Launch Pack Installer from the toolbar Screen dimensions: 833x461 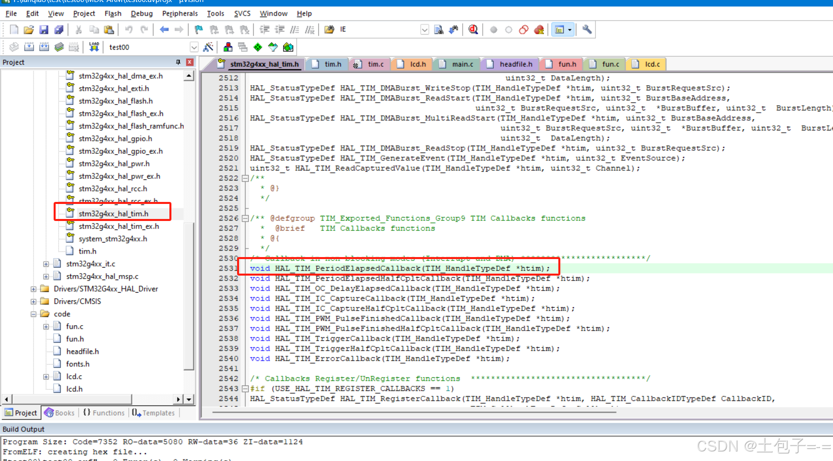click(x=288, y=47)
